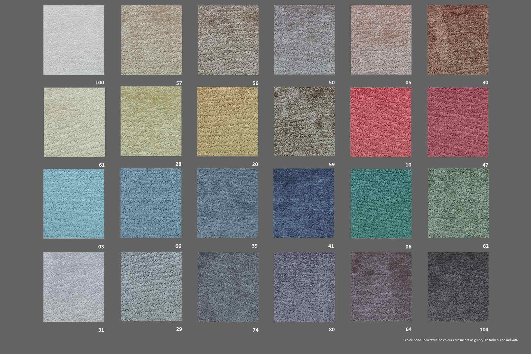The width and height of the screenshot is (531, 354).
Task: Select the mauve brown swatch 64
Action: [x=381, y=286]
